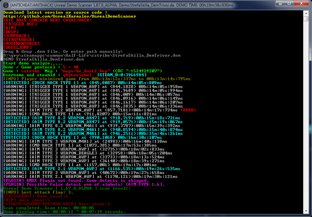The height and width of the screenshot is (217, 312).
Task: Click the "Lost attack flag: 3." info line
Action: click(38, 192)
